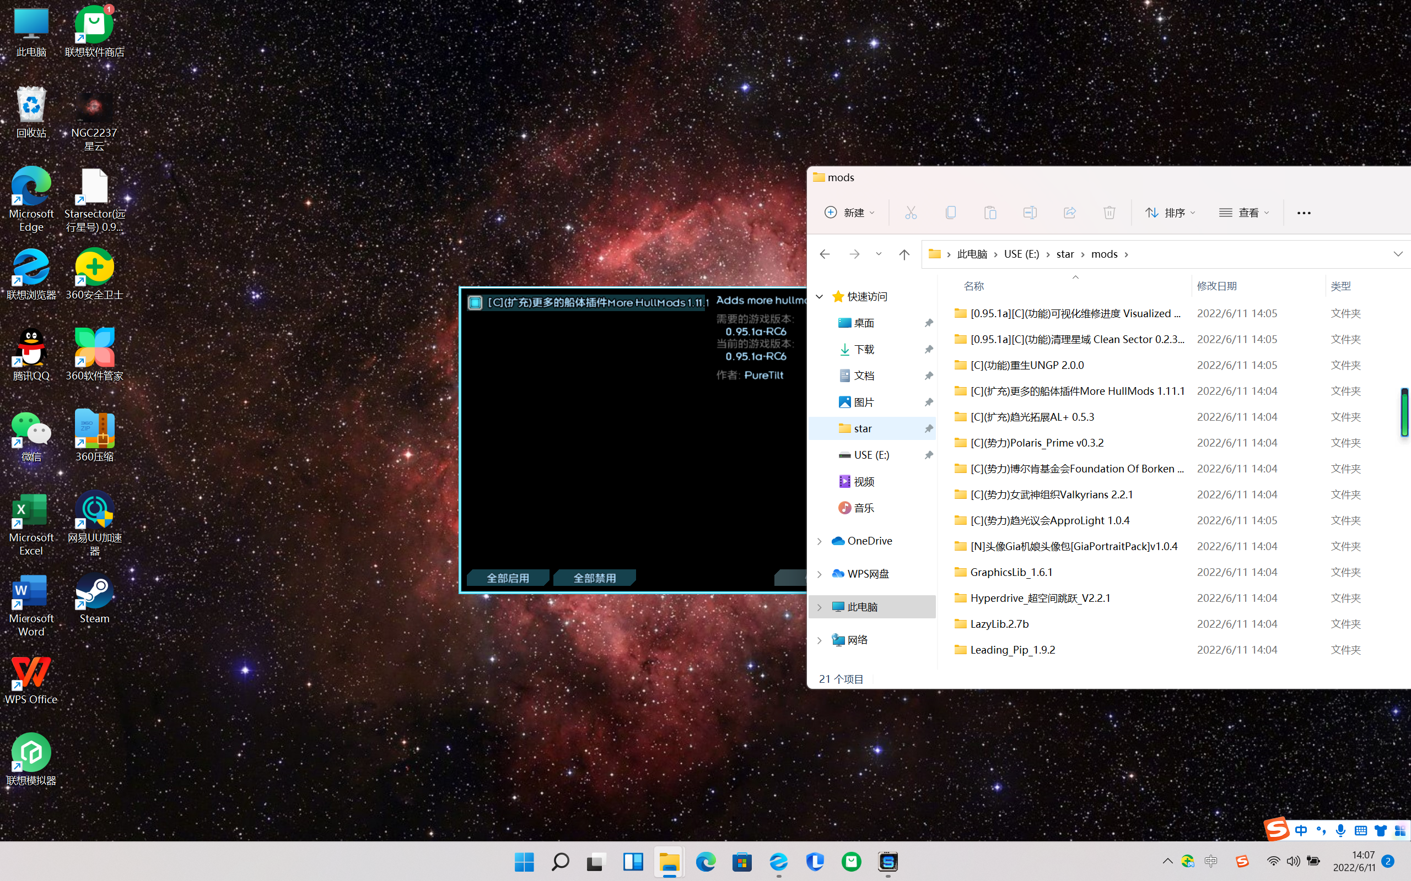Click the Delete trash icon in toolbar
The image size is (1411, 881).
pos(1109,213)
